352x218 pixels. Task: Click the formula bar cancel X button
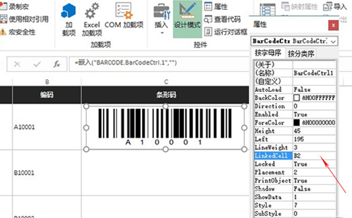[17, 65]
